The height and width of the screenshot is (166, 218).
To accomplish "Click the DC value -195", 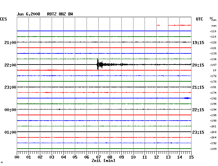I will pos(213,115).
